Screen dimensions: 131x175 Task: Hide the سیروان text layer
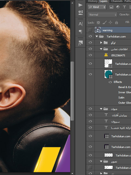pyautogui.click(x=90, y=121)
